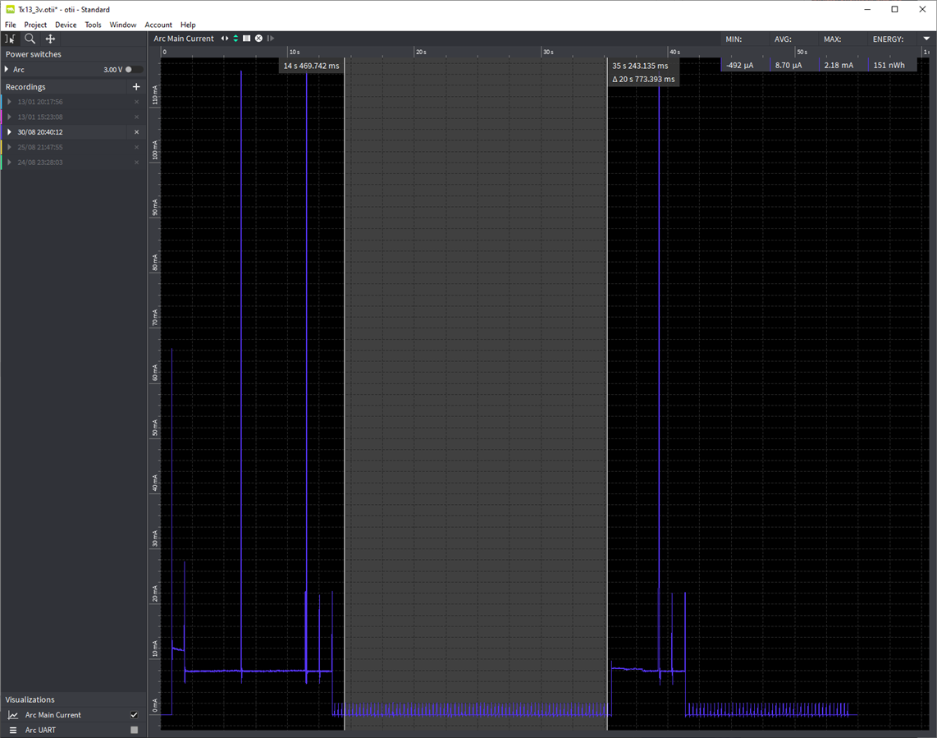Viewport: 937px width, 738px height.
Task: Select the 25/08 21:47:55 recording
Action: (40, 147)
